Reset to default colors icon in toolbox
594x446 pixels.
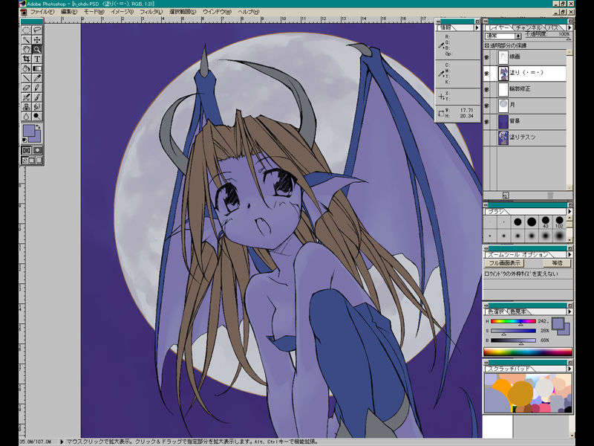(25, 140)
